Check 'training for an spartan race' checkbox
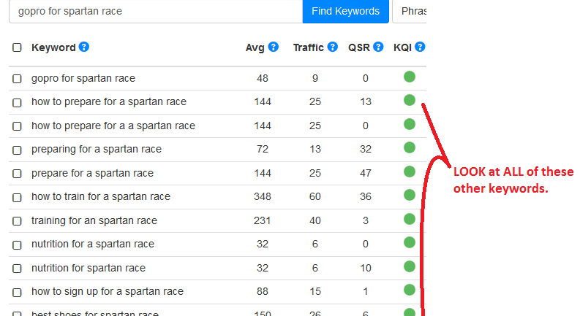Viewport: 580px width, 316px height. click(17, 221)
